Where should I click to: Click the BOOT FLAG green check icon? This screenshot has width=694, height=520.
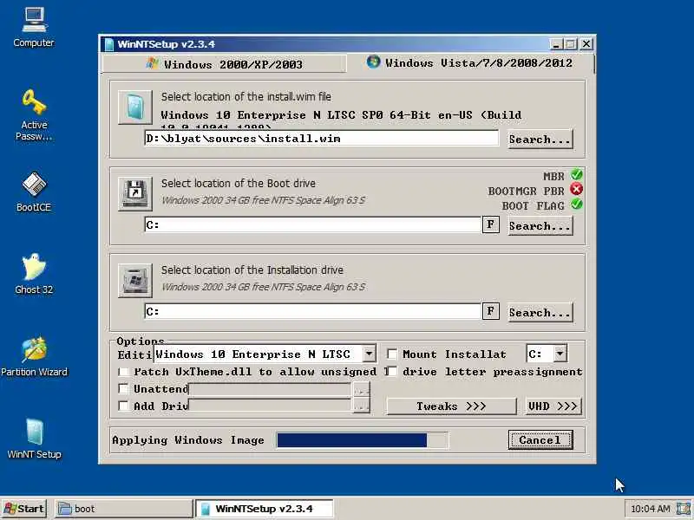click(576, 205)
